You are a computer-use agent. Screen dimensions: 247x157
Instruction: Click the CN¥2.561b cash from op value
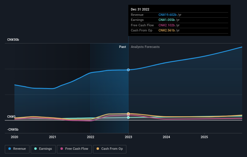click(167, 31)
